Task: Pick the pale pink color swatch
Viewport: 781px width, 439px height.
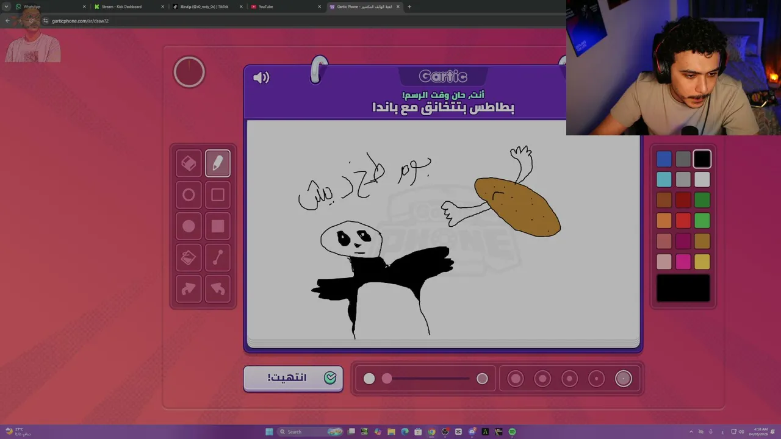Action: point(664,262)
